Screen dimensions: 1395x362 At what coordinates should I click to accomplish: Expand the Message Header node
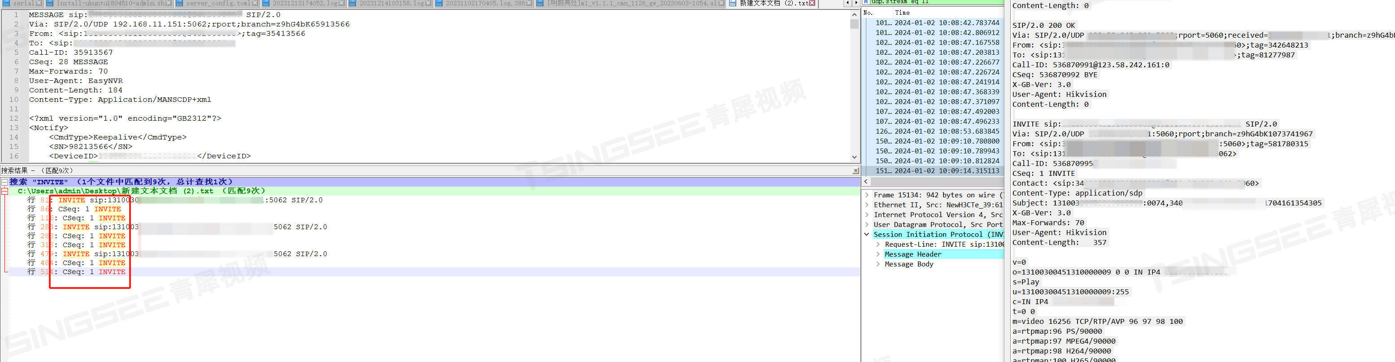(878, 254)
